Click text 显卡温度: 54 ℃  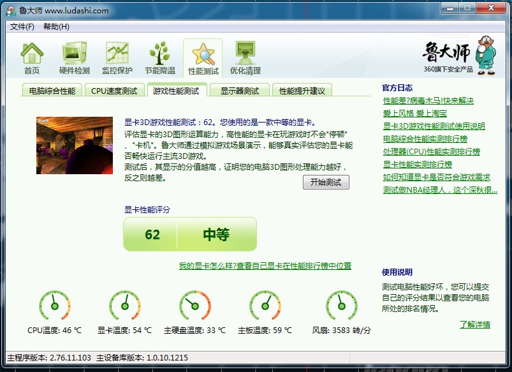[125, 330]
